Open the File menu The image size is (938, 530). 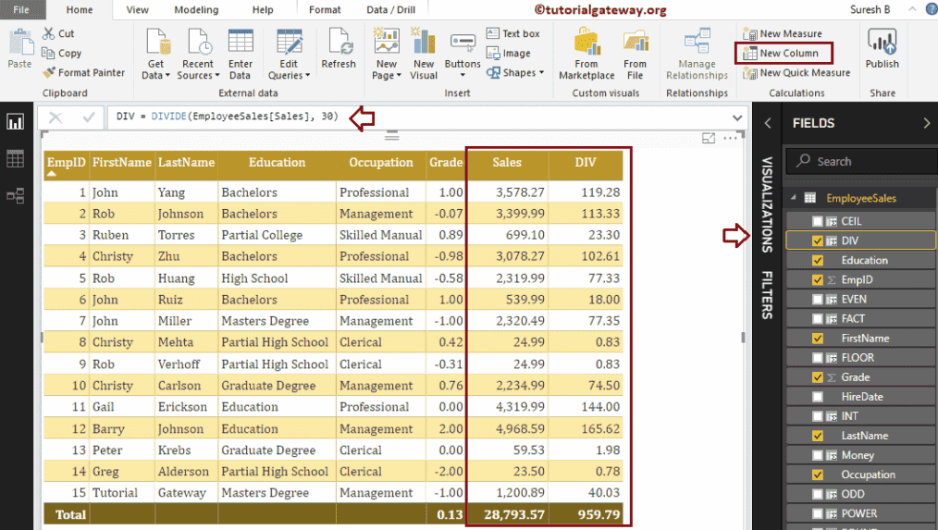pyautogui.click(x=20, y=10)
